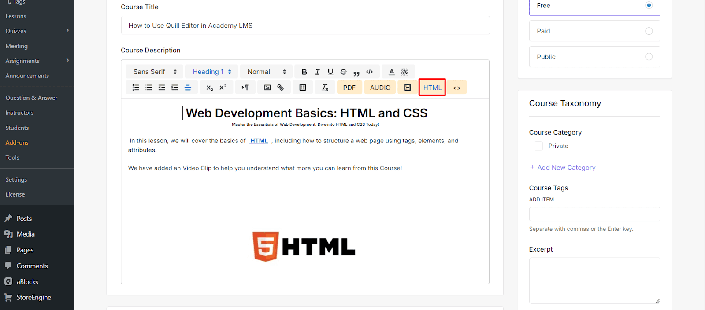Check the Private category checkbox
This screenshot has height=310, width=705.
(538, 146)
